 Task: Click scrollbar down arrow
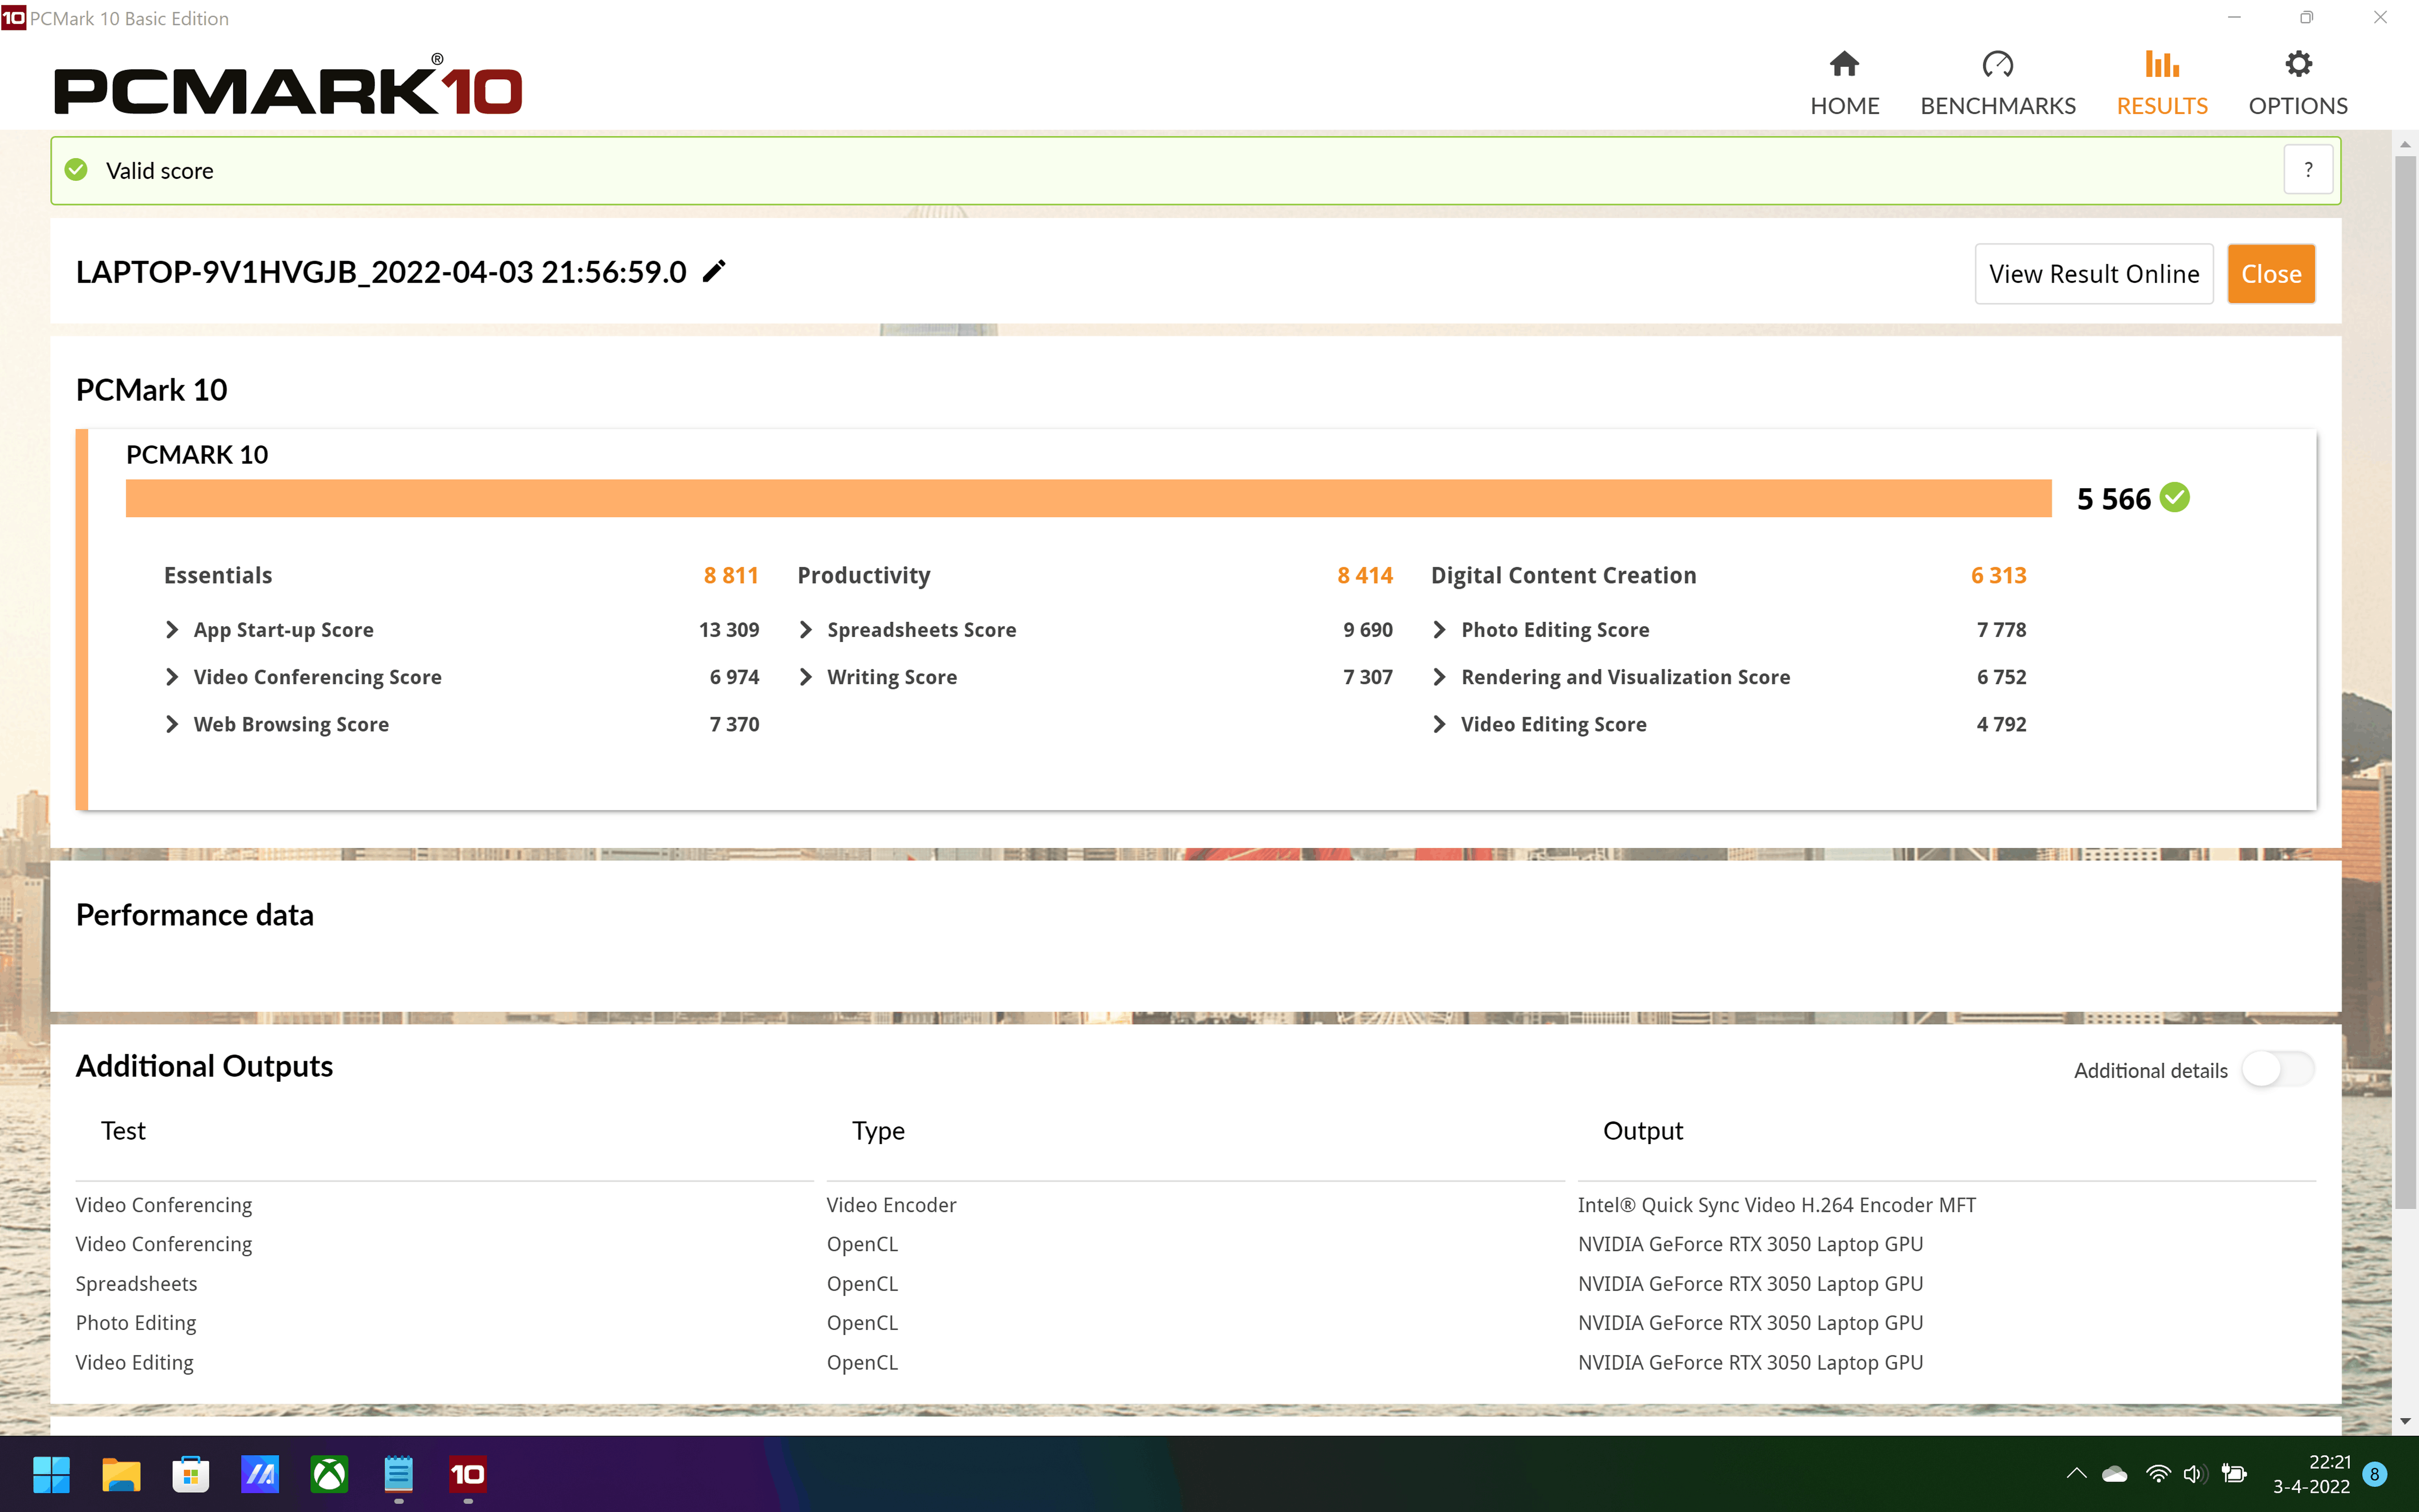[x=2405, y=1421]
